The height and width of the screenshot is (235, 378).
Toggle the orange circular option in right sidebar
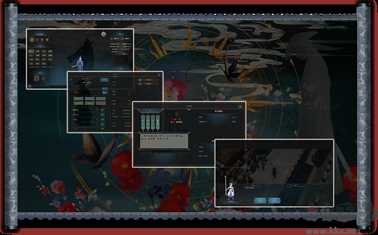[x=140, y=84]
